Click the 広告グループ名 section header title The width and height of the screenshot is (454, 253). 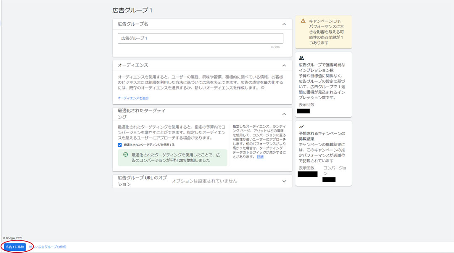pos(133,24)
